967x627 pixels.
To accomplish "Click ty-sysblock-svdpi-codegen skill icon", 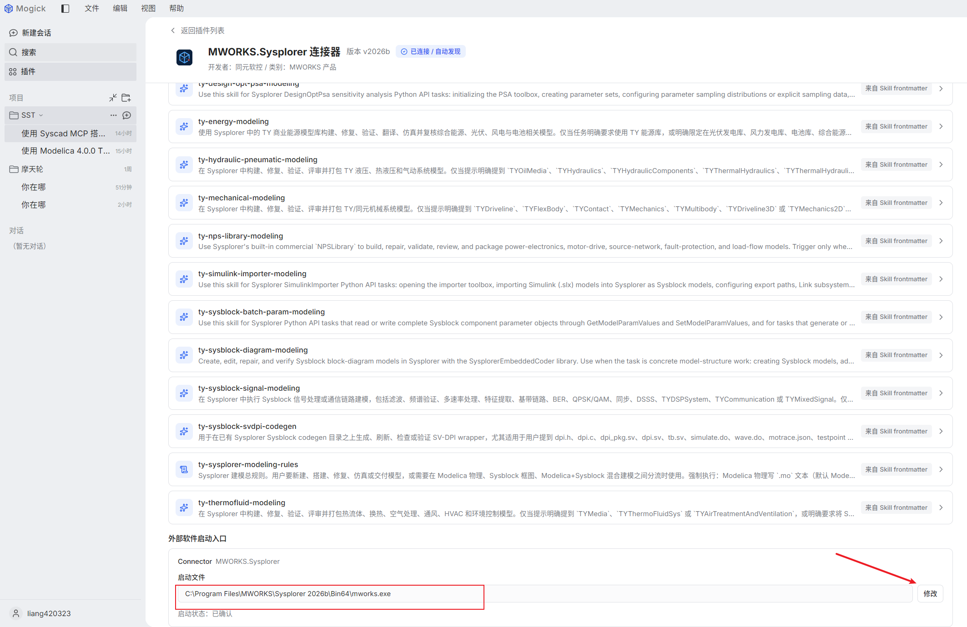I will pos(184,431).
